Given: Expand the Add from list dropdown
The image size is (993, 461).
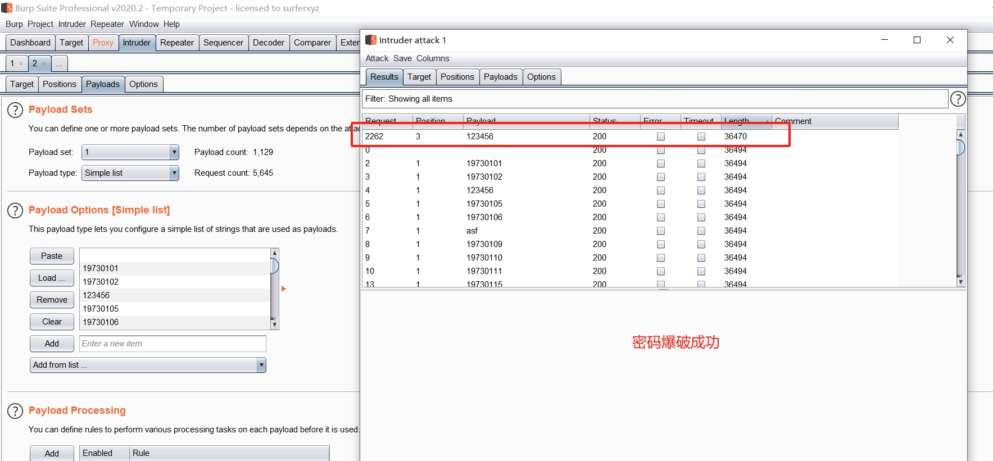Looking at the screenshot, I should (148, 365).
